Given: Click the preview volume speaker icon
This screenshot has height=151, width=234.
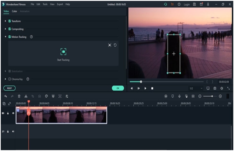Looking at the screenshot, I should coord(221,88).
